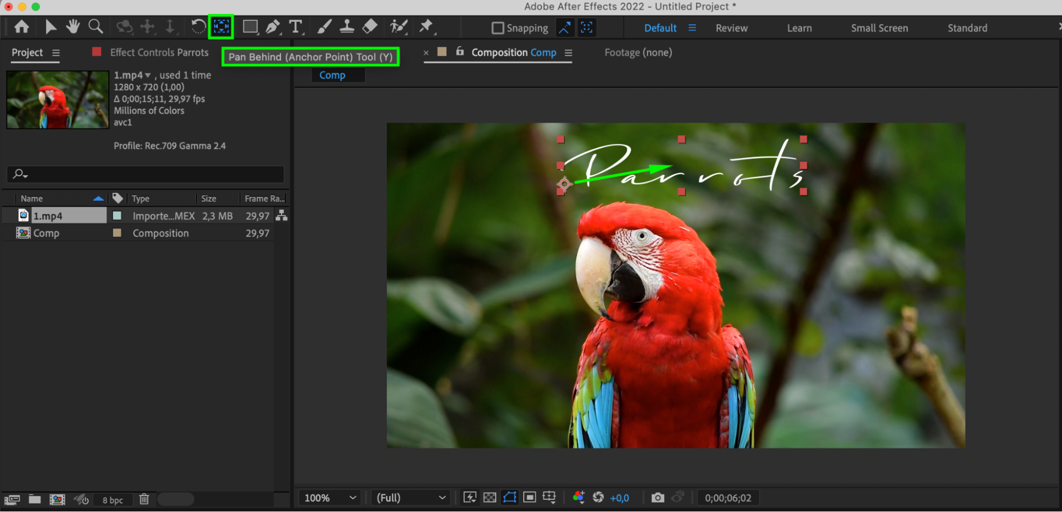Toggle the transparency grid button
The height and width of the screenshot is (512, 1062).
tap(490, 498)
